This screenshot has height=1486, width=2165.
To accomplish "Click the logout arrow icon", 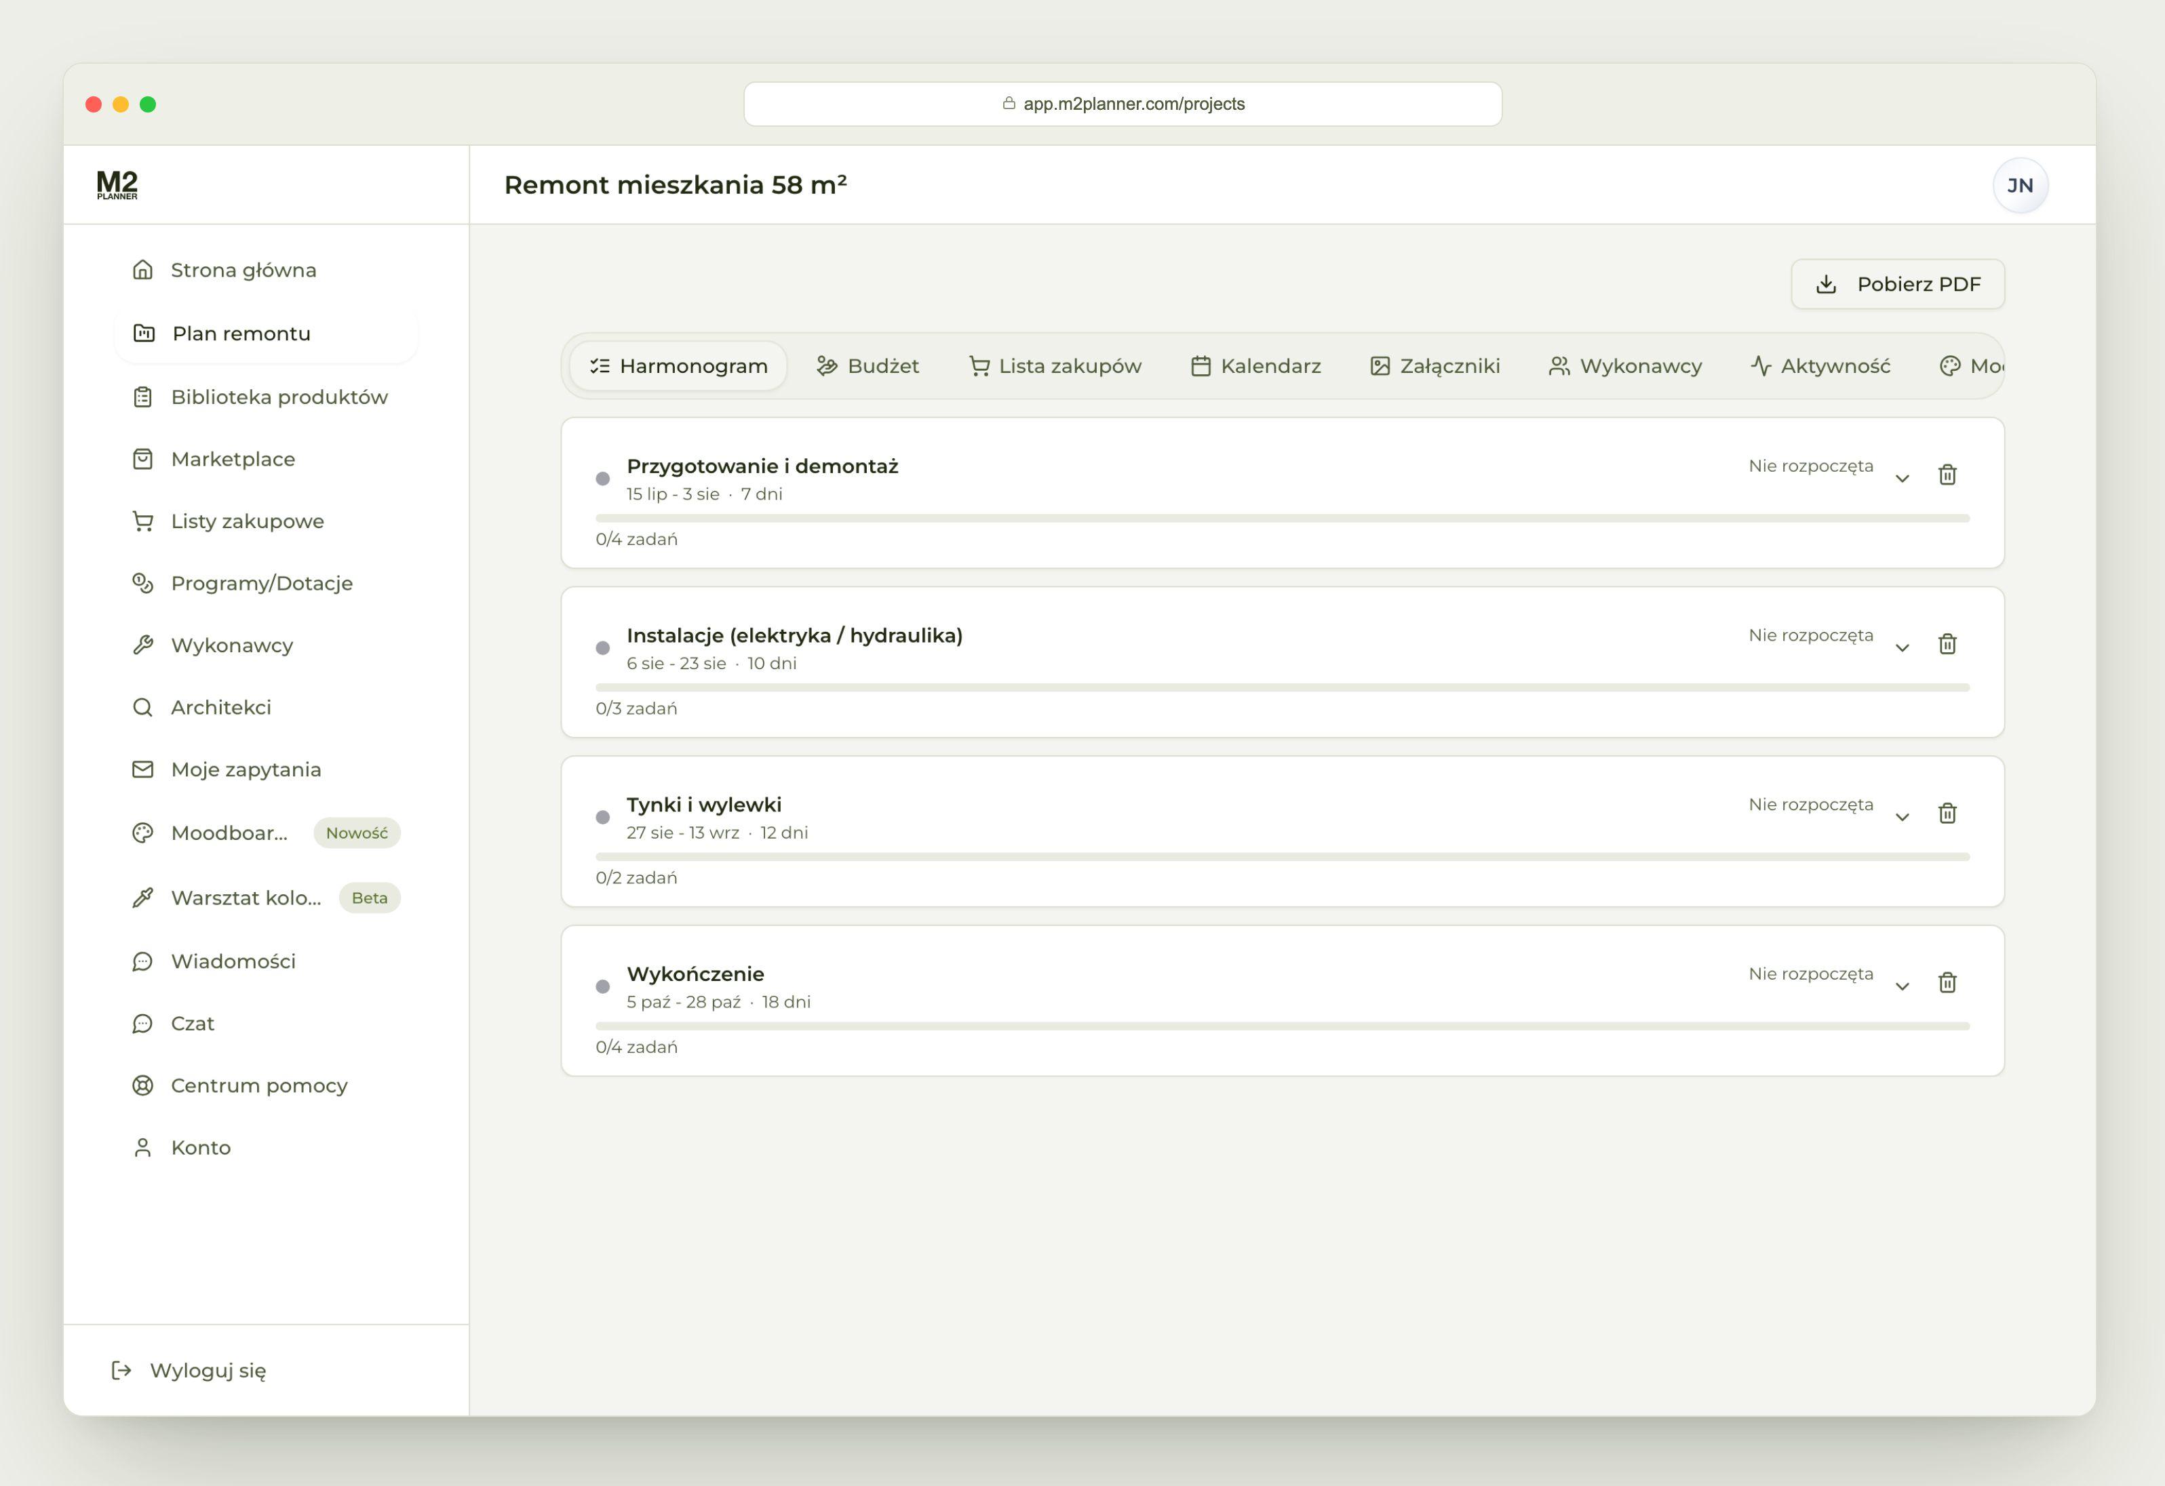I will [x=121, y=1371].
